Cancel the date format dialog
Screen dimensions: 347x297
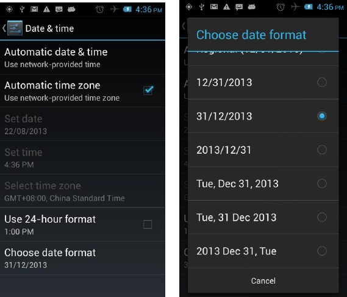(x=263, y=281)
